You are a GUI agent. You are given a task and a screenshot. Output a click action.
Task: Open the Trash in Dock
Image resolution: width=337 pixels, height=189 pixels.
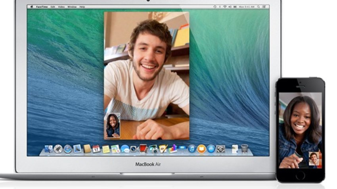point(244,149)
